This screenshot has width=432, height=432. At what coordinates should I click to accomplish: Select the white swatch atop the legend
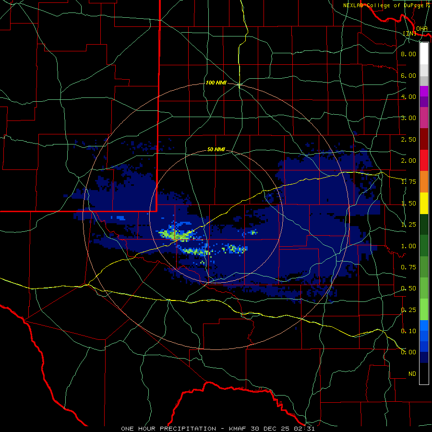point(424,54)
